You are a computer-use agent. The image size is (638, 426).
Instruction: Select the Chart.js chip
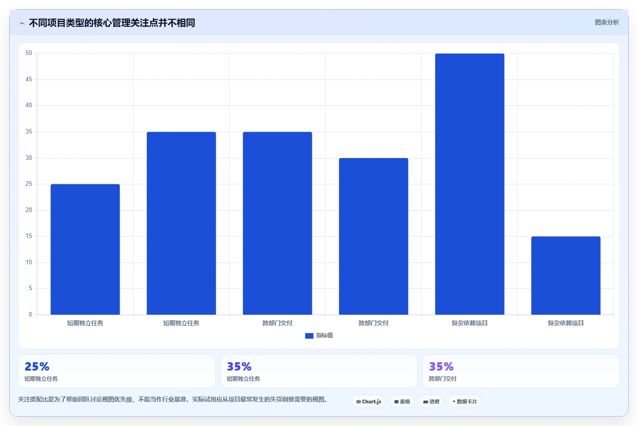[369, 402]
